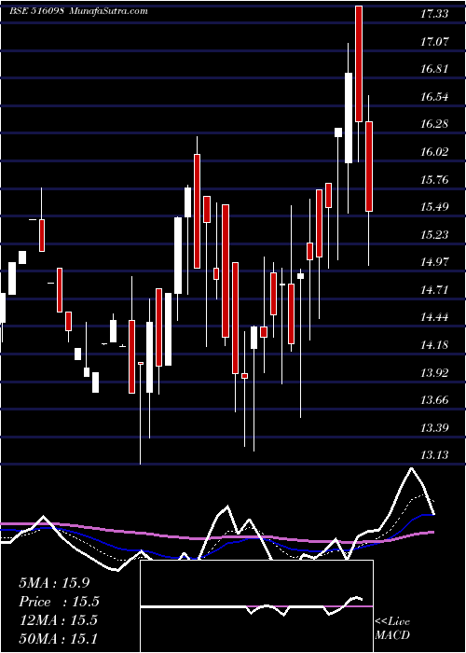Click the 5MA : 15.9 value

click(x=54, y=583)
